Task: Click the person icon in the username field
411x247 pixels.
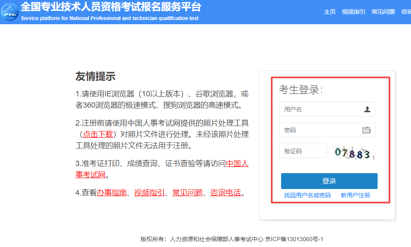Action: (x=367, y=109)
